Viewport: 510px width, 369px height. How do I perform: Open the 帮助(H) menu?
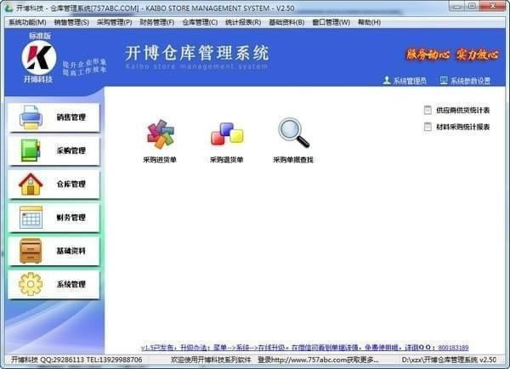369,22
